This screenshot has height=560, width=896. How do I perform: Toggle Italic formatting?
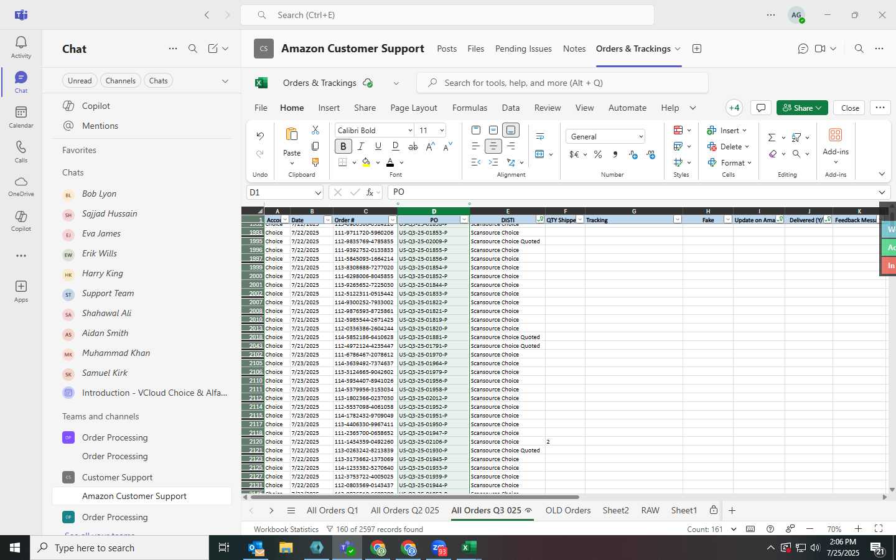(360, 146)
